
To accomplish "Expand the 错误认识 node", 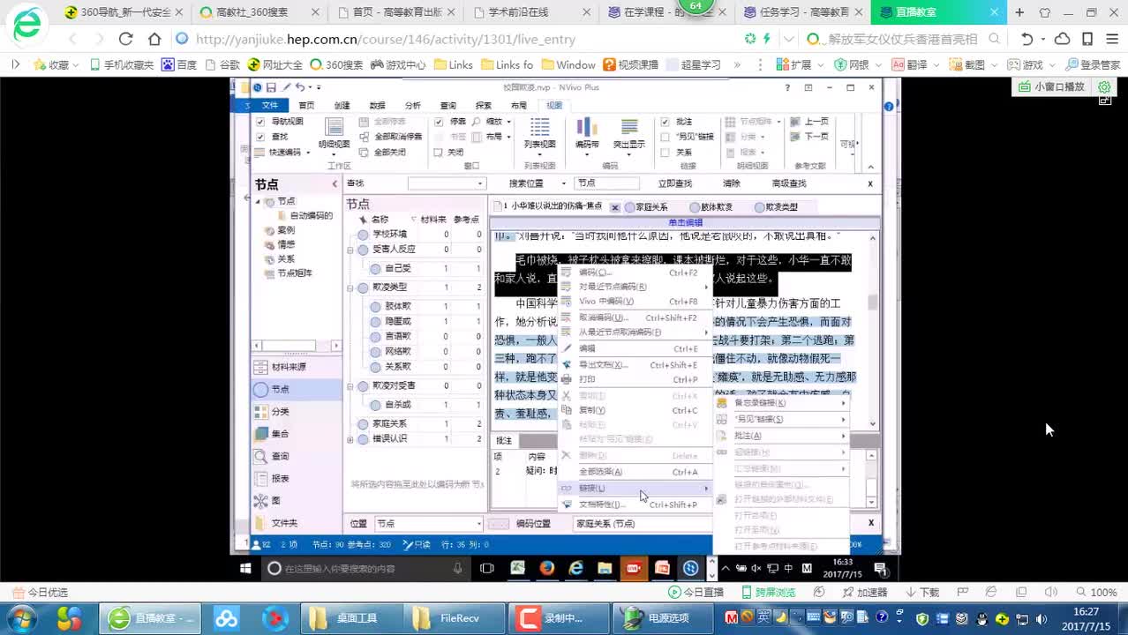I will (x=351, y=438).
